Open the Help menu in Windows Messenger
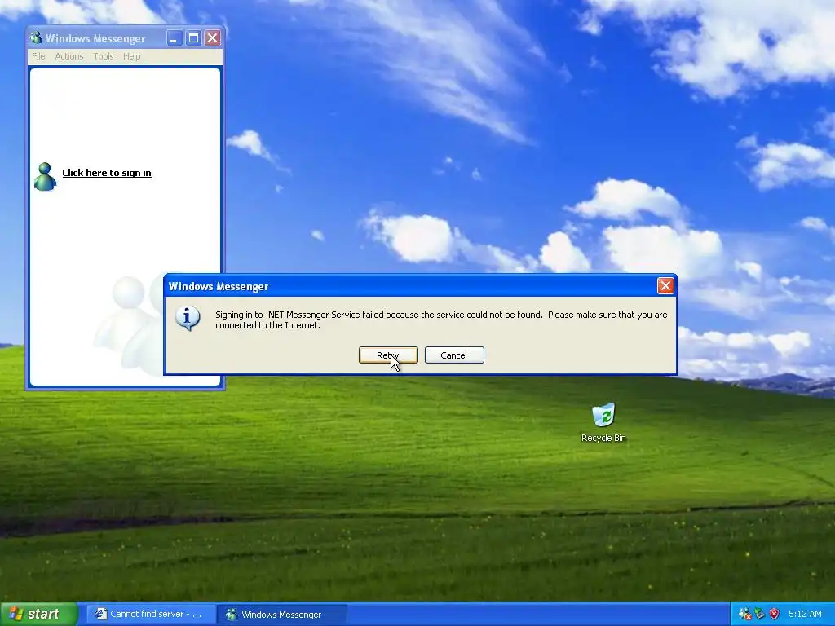This screenshot has height=626, width=835. click(x=131, y=56)
